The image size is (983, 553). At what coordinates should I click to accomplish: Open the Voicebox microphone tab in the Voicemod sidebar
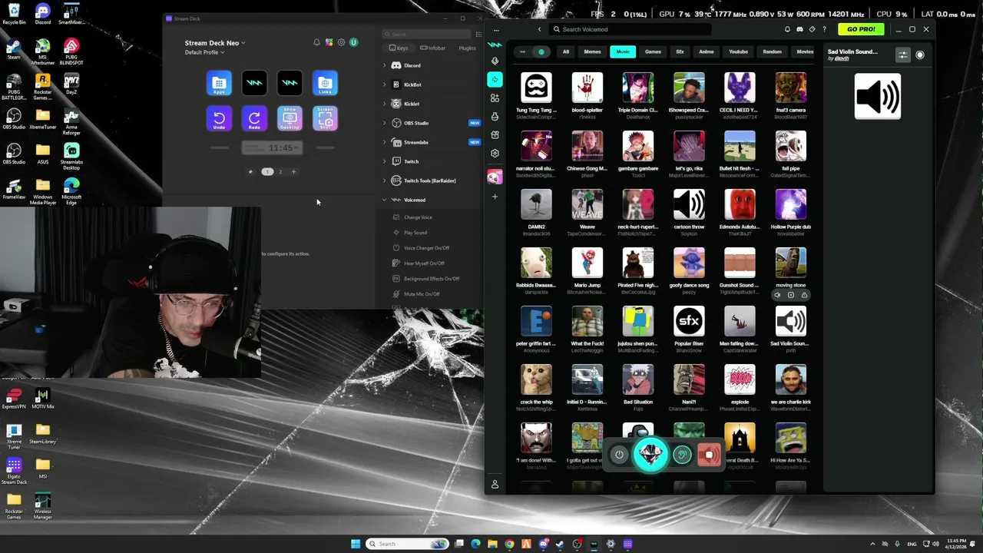pyautogui.click(x=495, y=61)
